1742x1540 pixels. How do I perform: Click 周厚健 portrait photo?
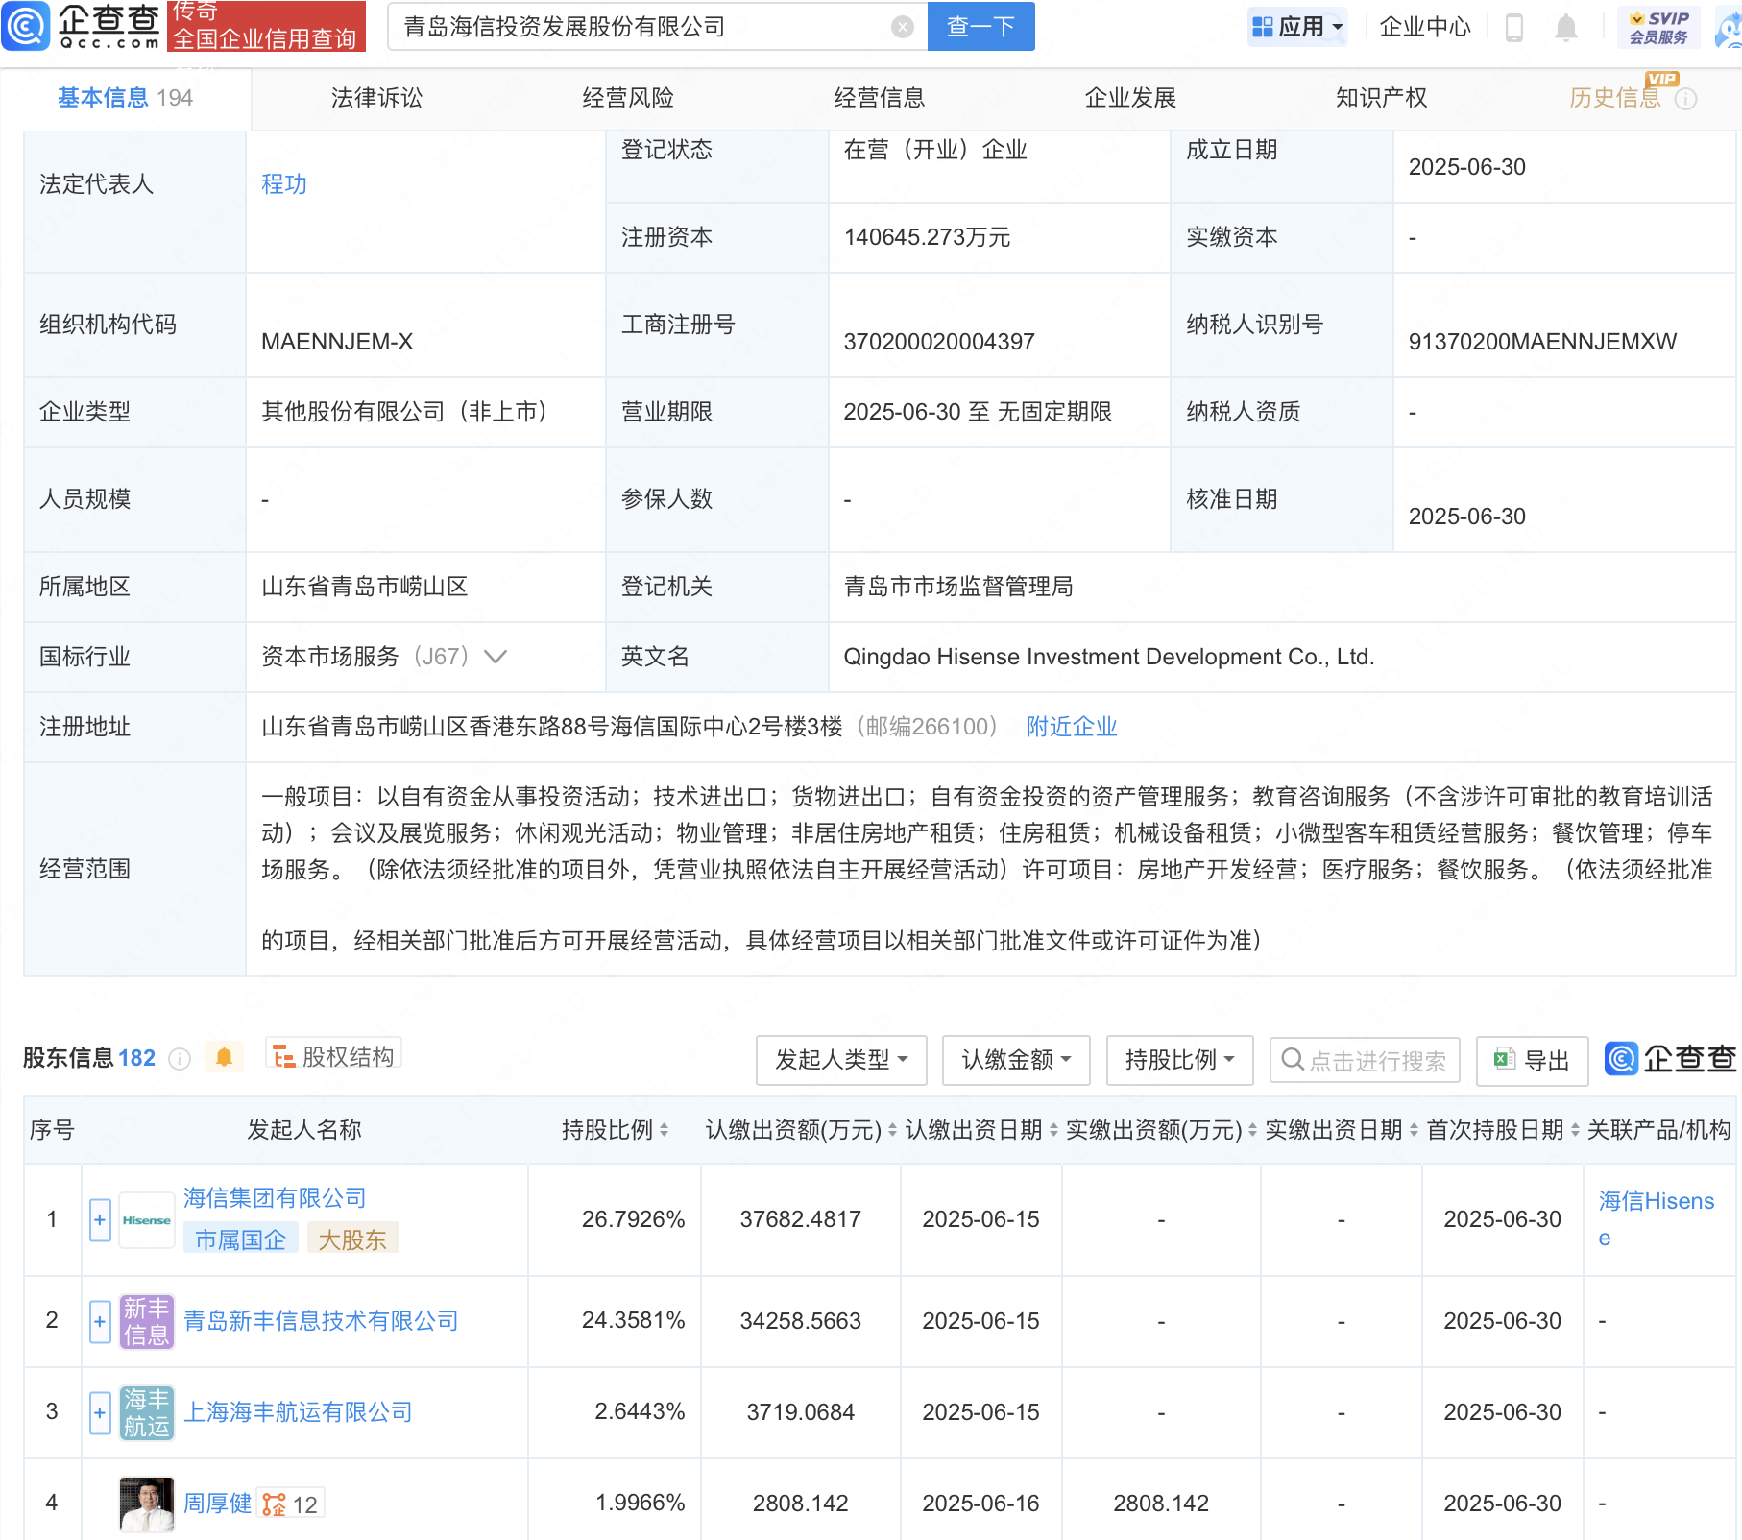pyautogui.click(x=146, y=1504)
